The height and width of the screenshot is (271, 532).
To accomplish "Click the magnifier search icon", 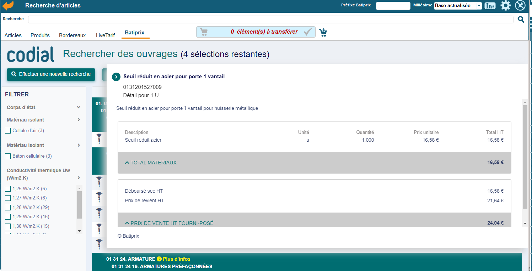I will coord(521,19).
